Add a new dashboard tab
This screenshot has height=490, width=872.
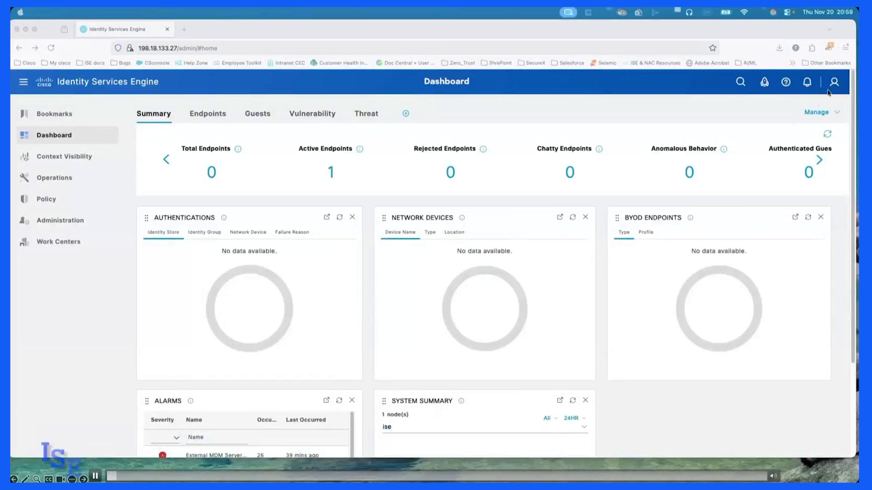(x=406, y=113)
